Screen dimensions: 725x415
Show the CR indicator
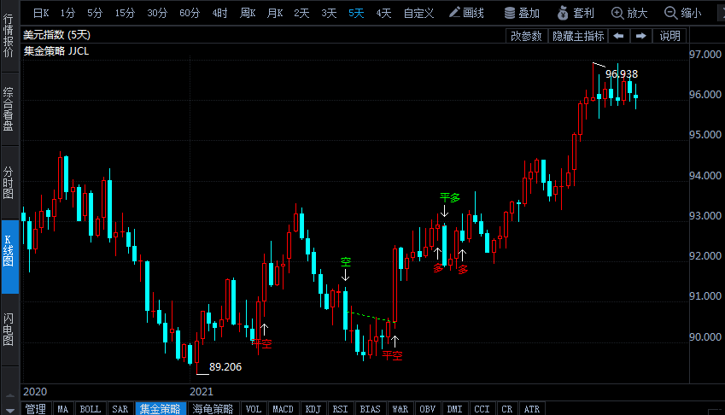point(506,409)
